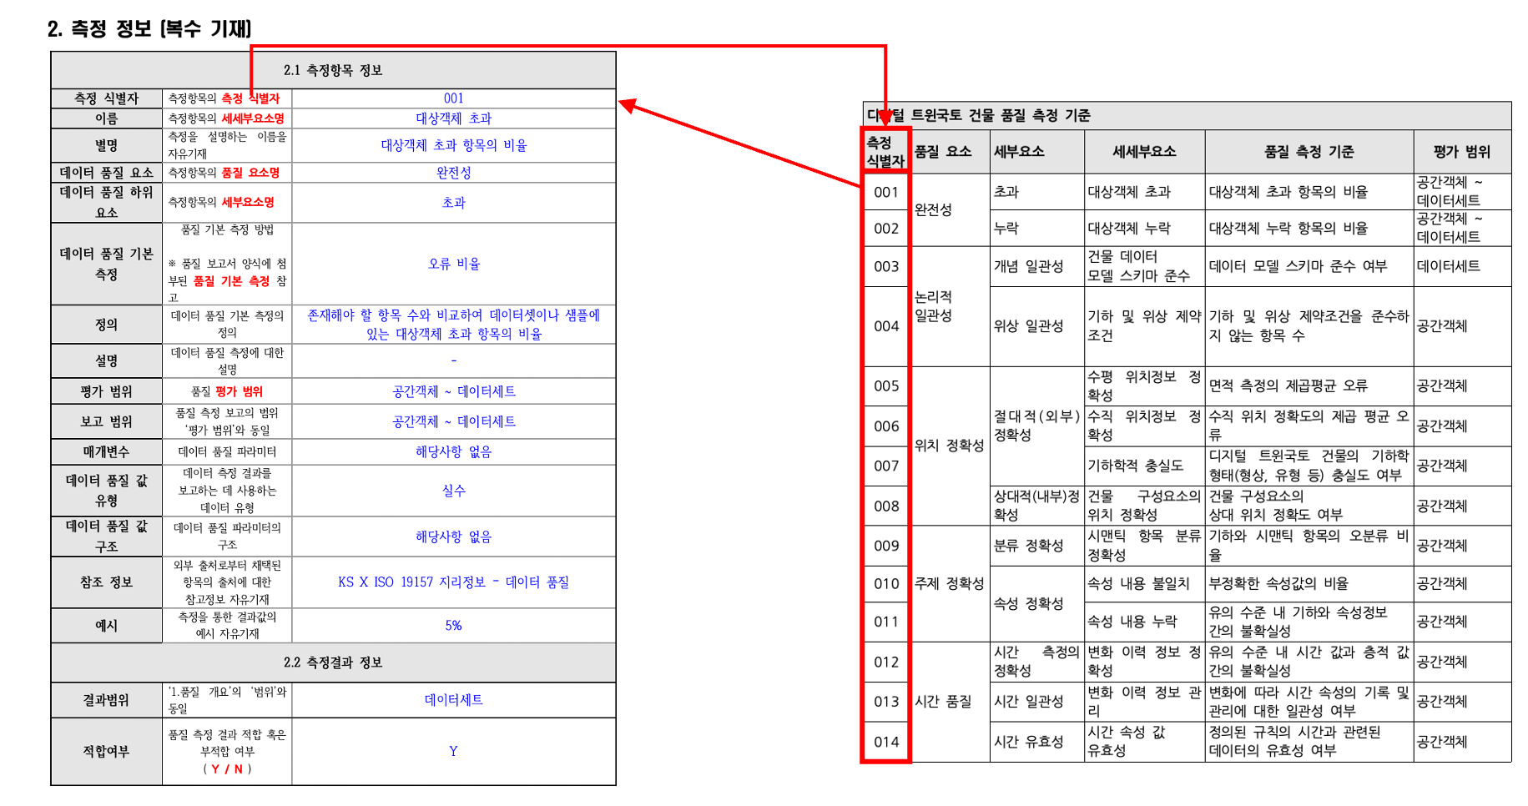Click the '적합여부' row label
The height and width of the screenshot is (806, 1528).
(106, 752)
